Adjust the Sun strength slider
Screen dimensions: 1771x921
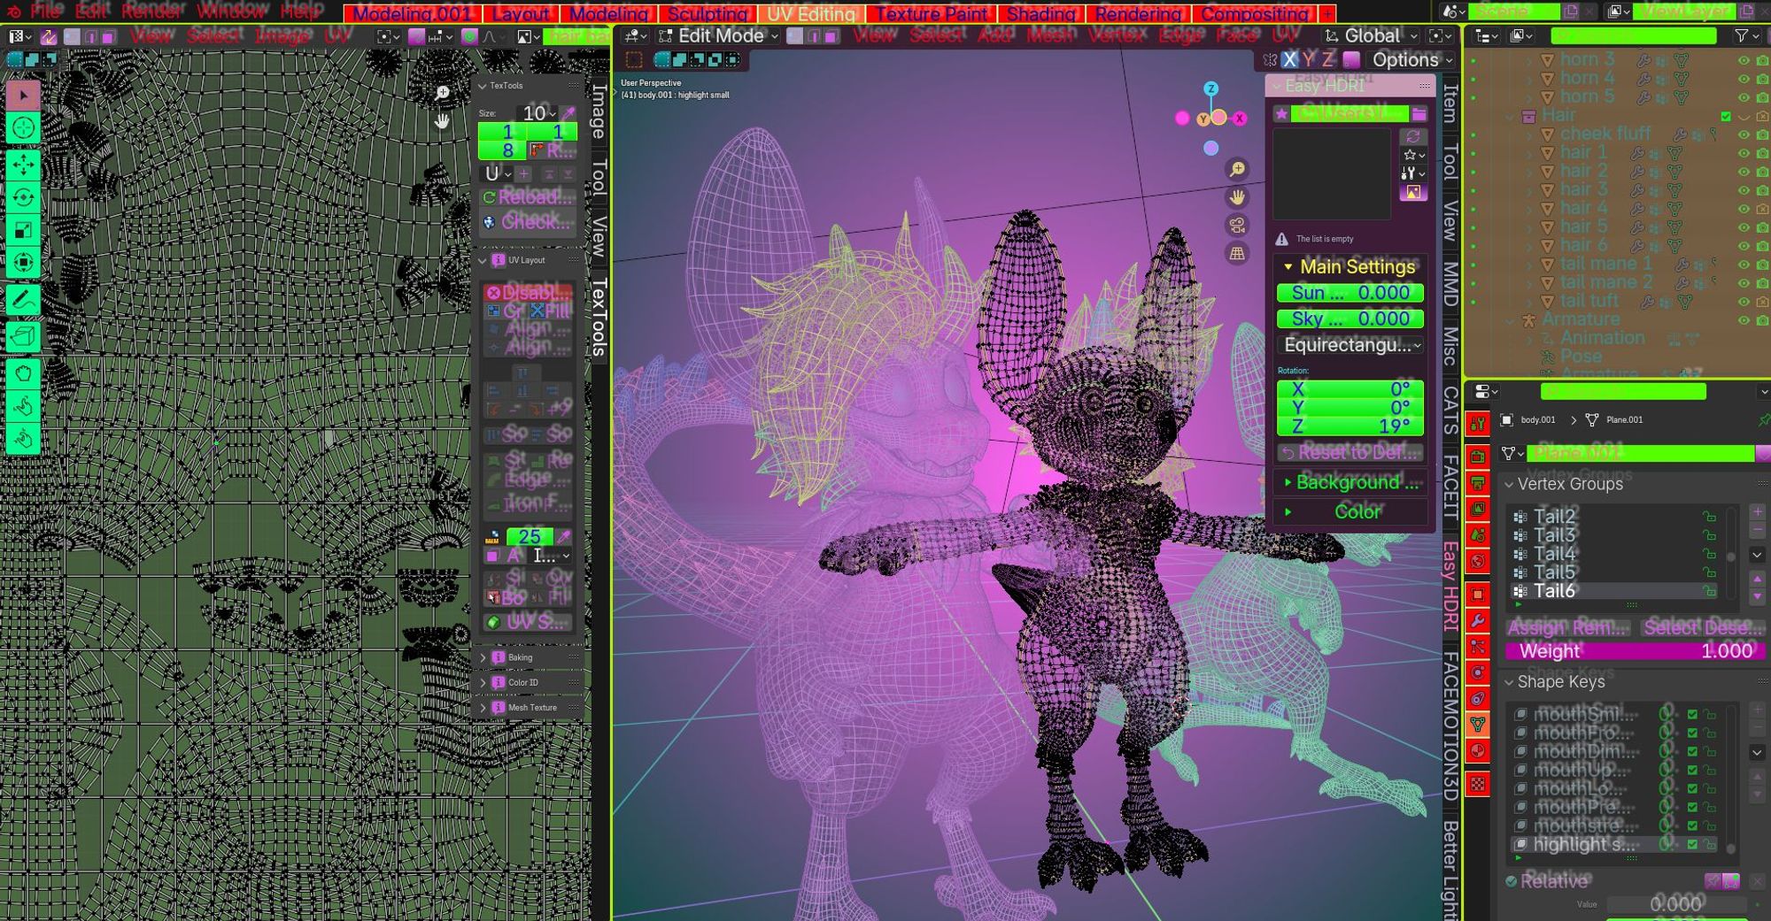(x=1350, y=293)
